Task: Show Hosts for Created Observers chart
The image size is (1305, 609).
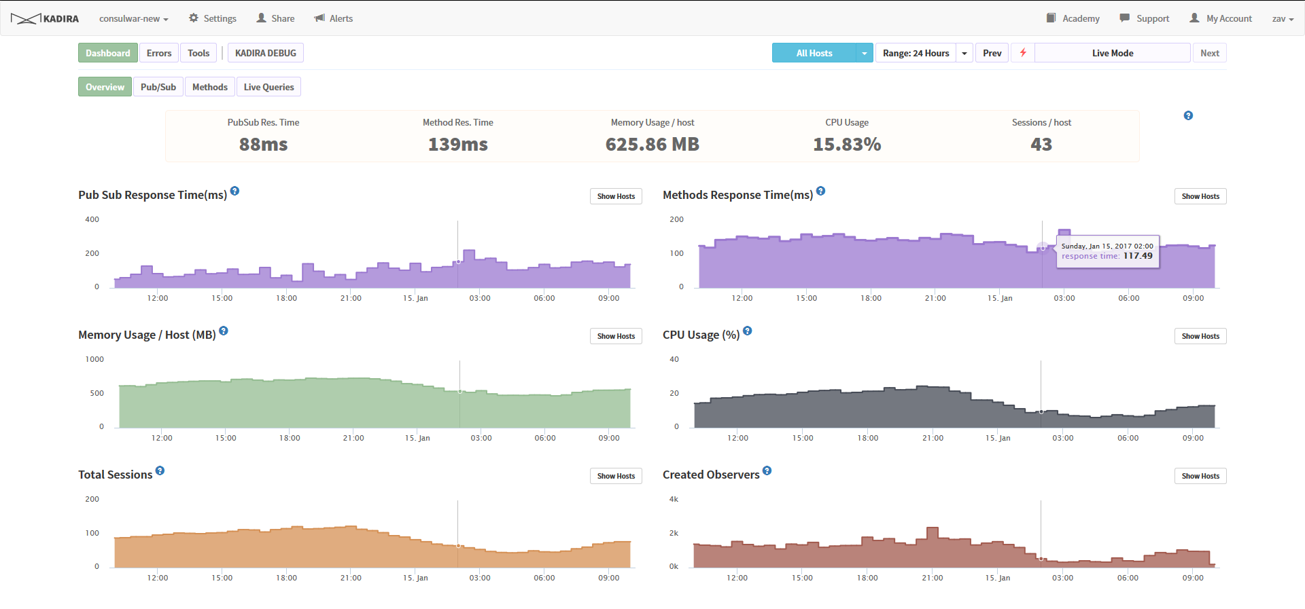Action: tap(1200, 476)
